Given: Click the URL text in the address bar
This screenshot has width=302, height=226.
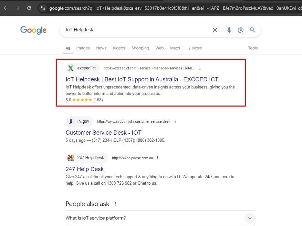Looking at the screenshot, I should point(175,8).
